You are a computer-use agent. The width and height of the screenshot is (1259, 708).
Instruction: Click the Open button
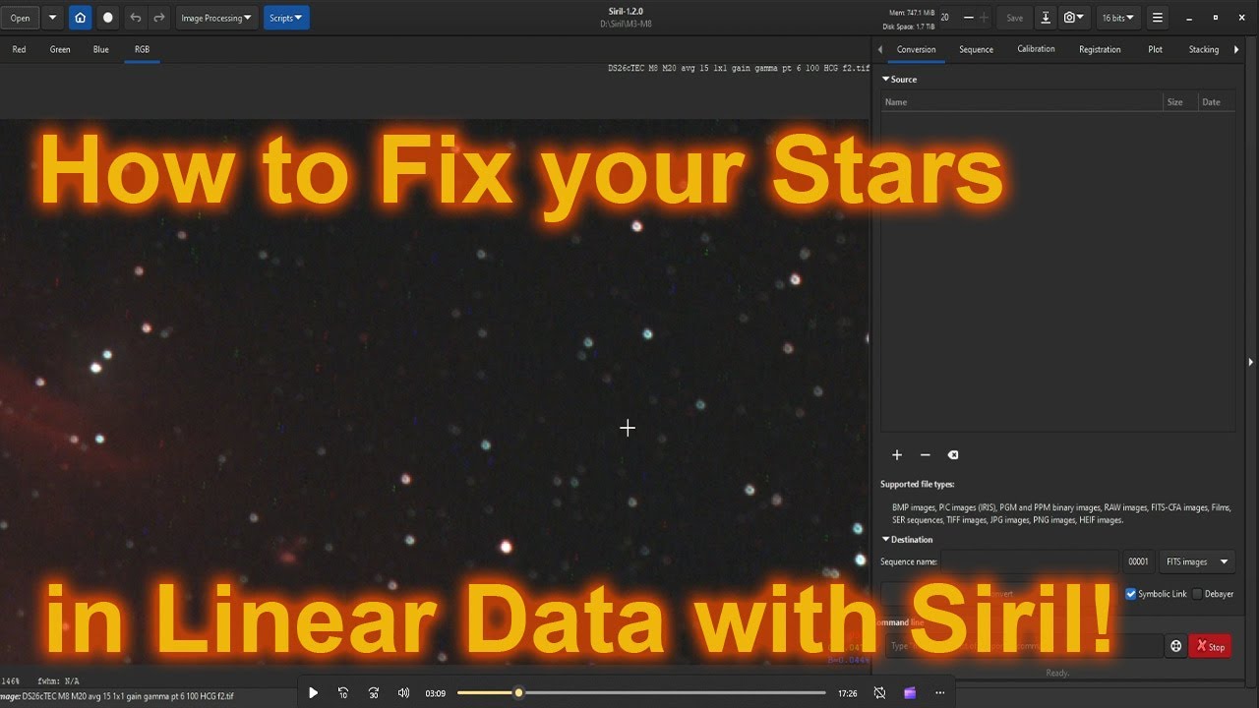pos(20,18)
